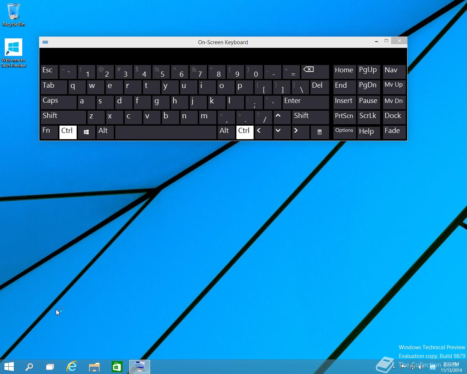467x374 pixels.
Task: Click the Options key
Action: click(344, 132)
